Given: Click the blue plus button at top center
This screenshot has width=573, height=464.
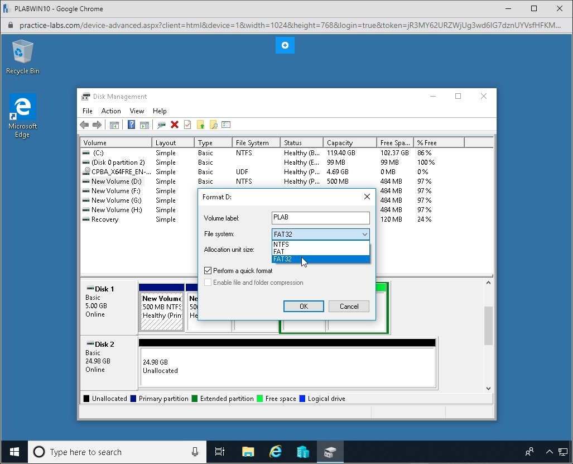Looking at the screenshot, I should point(285,45).
